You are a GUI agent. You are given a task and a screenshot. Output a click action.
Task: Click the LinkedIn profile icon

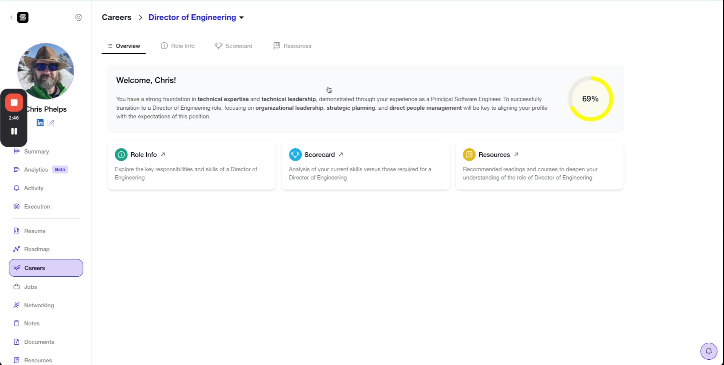40,123
